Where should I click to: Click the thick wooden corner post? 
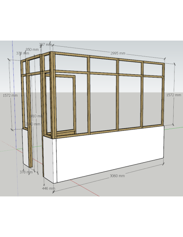(53, 95)
